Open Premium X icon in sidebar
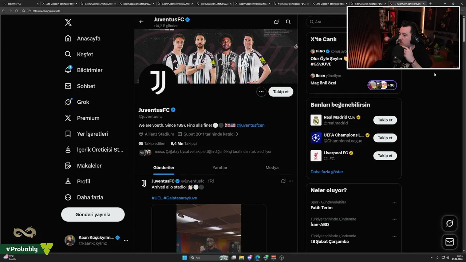 tap(68, 118)
